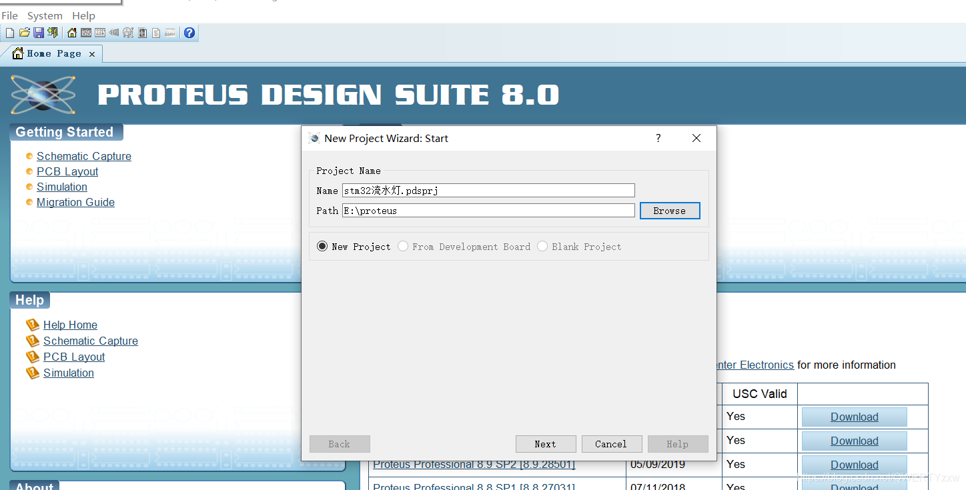The width and height of the screenshot is (966, 490).
Task: Click the Save Project floppy icon
Action: point(39,33)
